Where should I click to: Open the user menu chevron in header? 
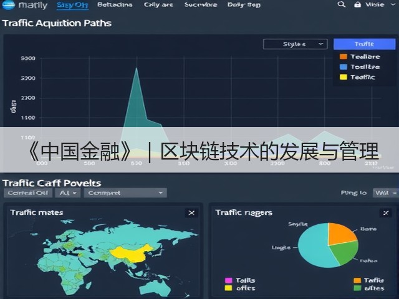[x=393, y=4]
